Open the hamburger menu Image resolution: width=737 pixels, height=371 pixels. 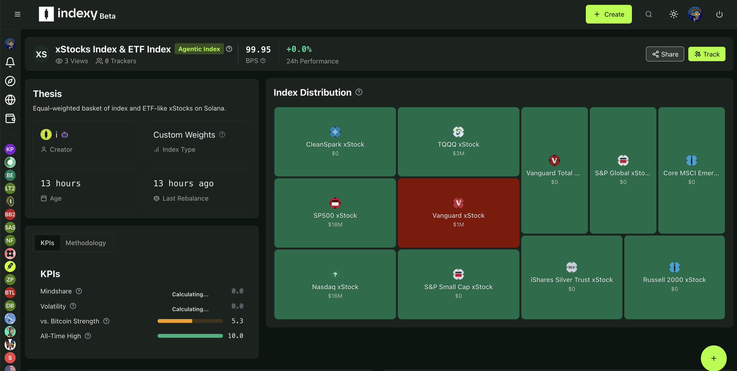pos(17,14)
